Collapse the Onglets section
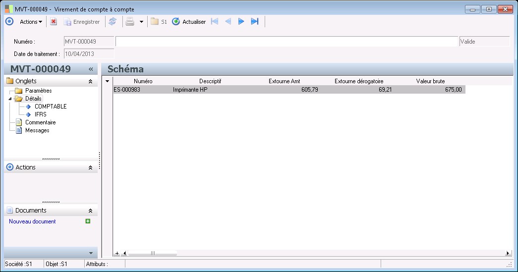The width and height of the screenshot is (518, 272). coord(91,81)
